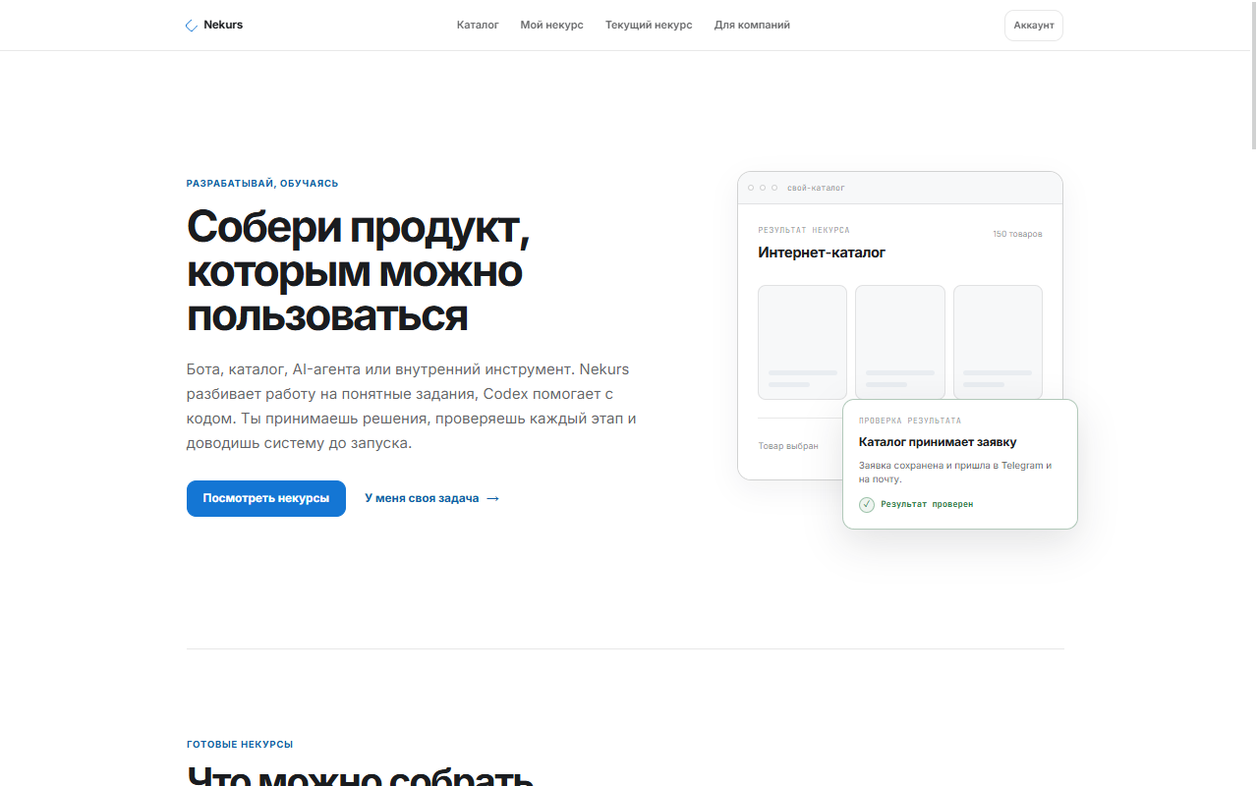Click the Интернет-каталог heading
Screen dimensions: 1258x786
click(x=822, y=253)
